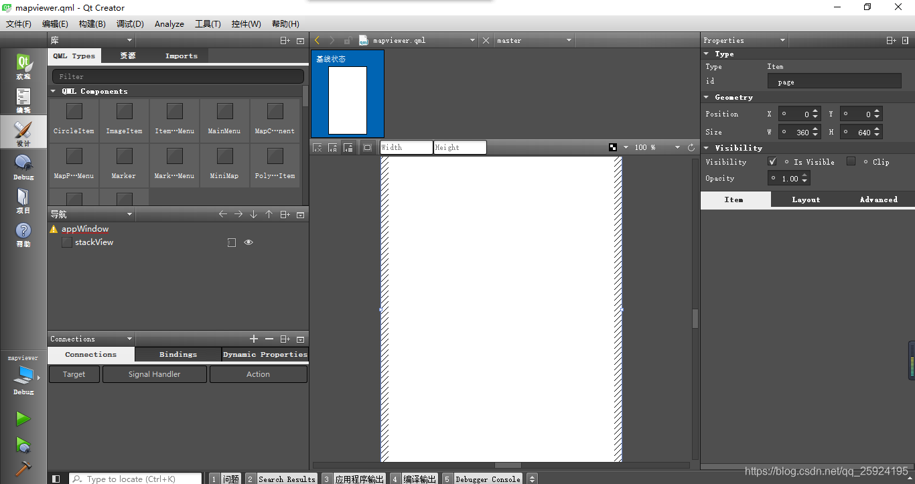
Task: Add a new connection with plus
Action: click(253, 339)
